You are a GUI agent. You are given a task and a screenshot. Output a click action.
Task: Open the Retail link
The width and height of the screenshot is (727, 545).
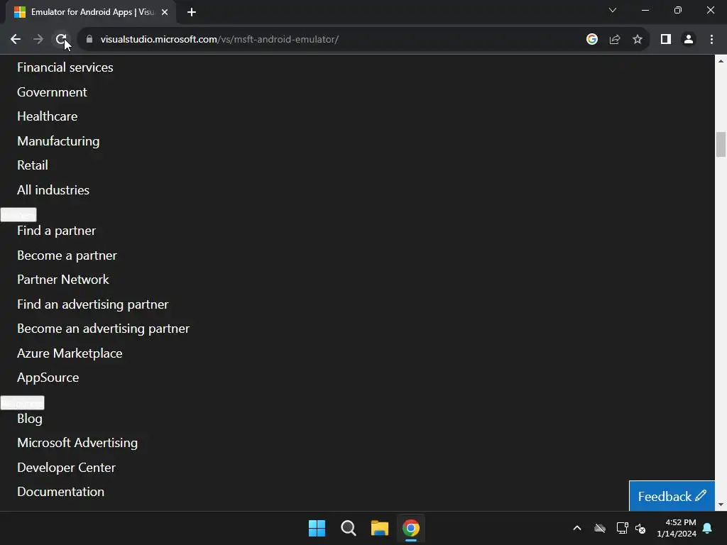(x=33, y=165)
